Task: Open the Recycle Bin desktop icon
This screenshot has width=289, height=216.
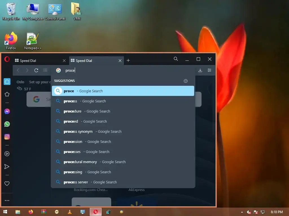Action: [11, 11]
